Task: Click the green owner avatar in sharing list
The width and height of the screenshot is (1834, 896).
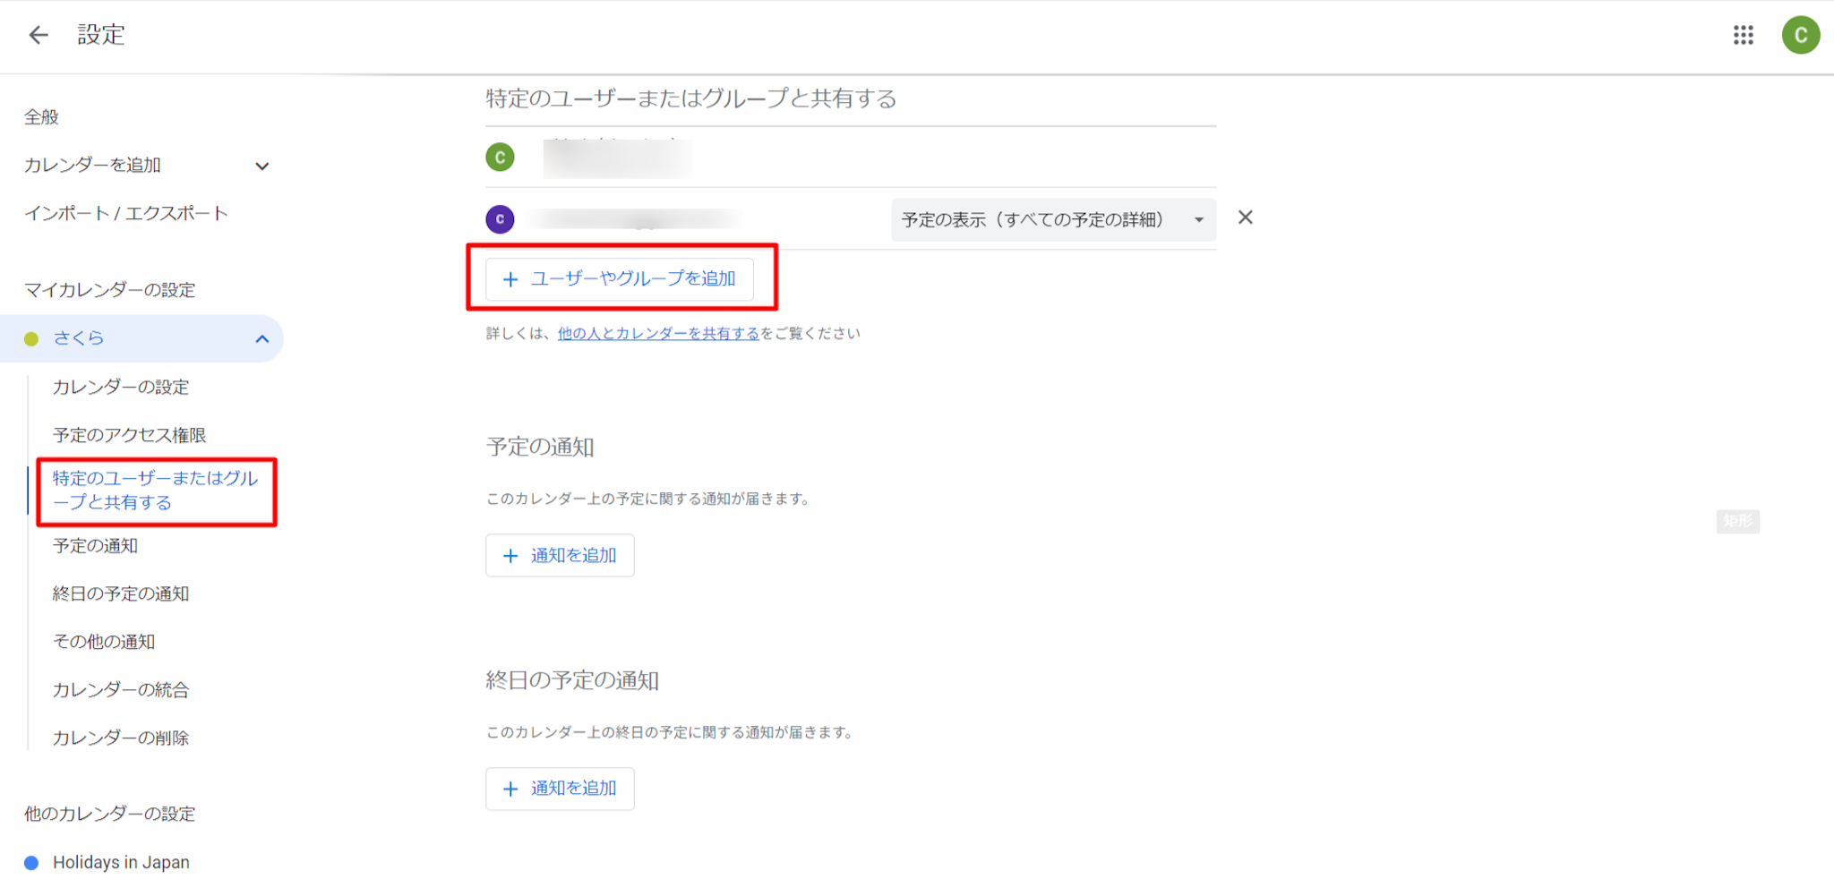Action: [x=500, y=158]
